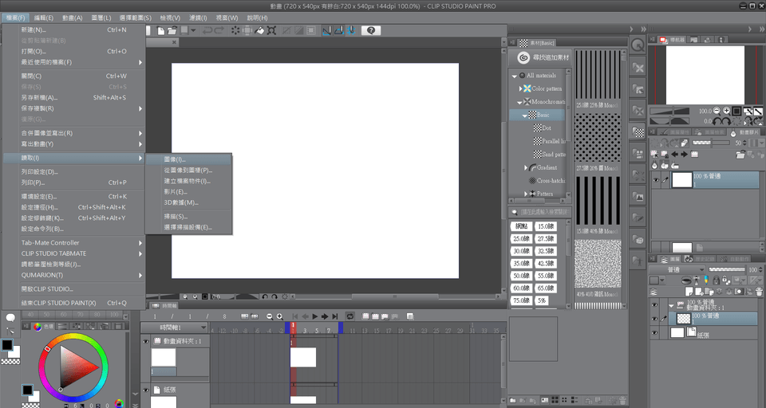Click the 15.0線 tag button

[x=546, y=227]
